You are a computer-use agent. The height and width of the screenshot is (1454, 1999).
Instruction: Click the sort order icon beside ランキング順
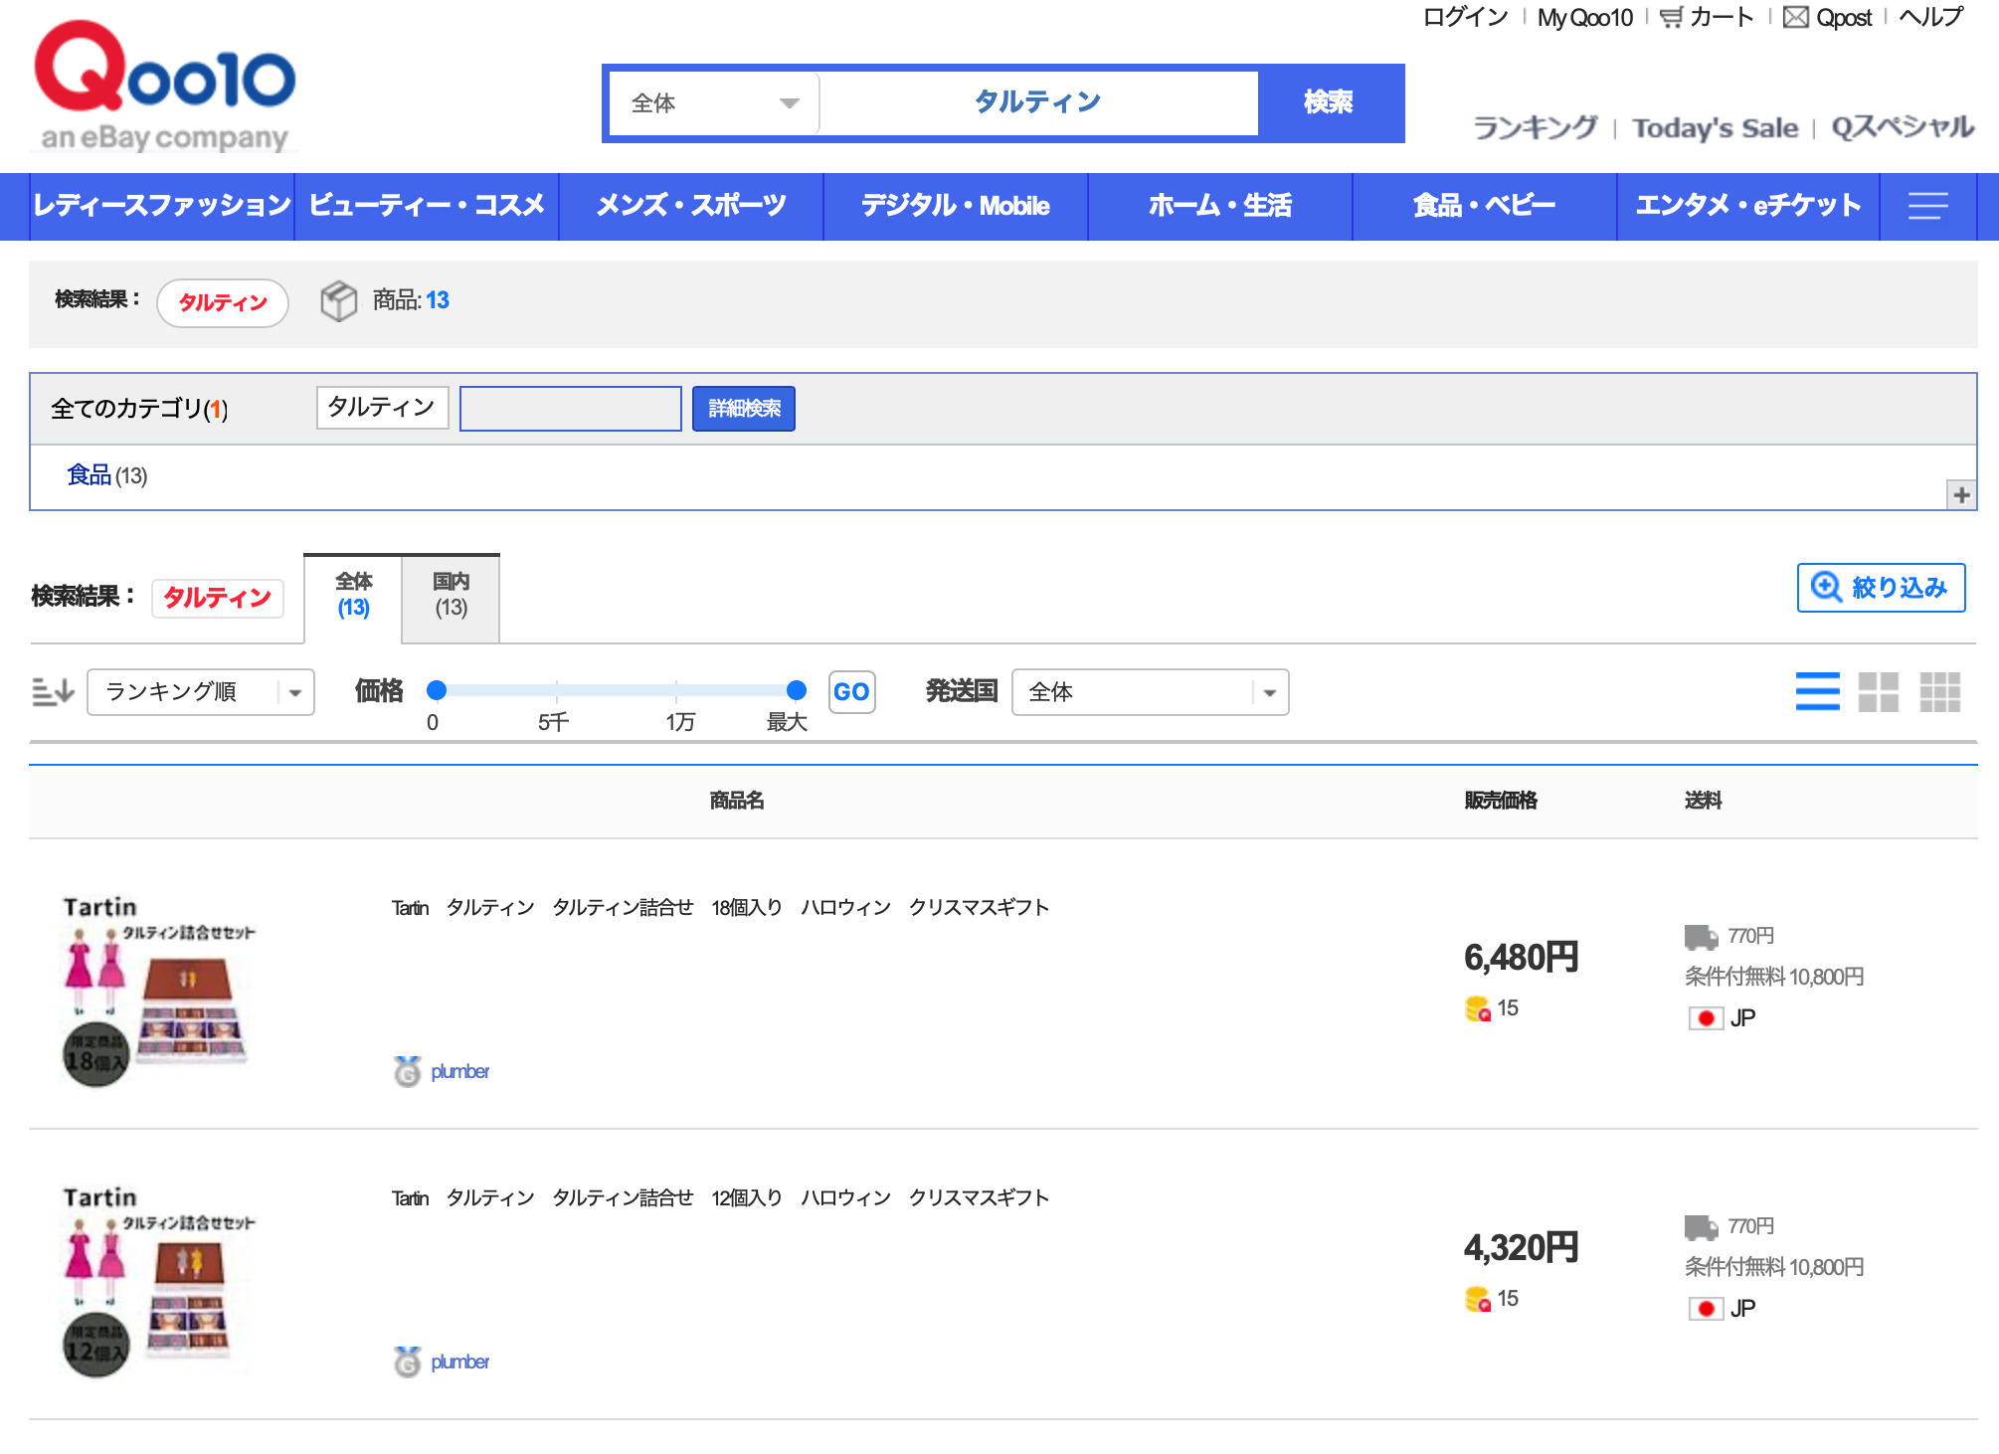[x=53, y=691]
